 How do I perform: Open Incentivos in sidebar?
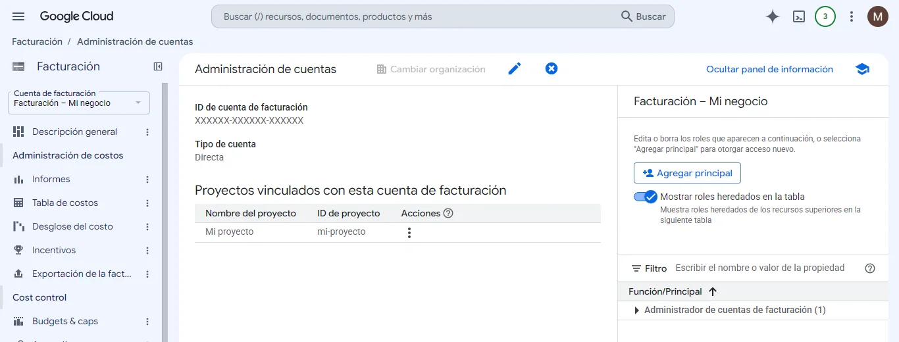click(x=54, y=250)
